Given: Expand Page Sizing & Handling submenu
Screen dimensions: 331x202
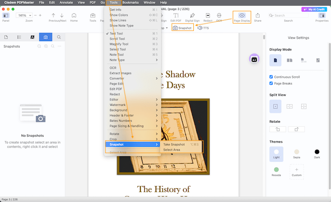Looking at the screenshot, I should click(x=132, y=126).
